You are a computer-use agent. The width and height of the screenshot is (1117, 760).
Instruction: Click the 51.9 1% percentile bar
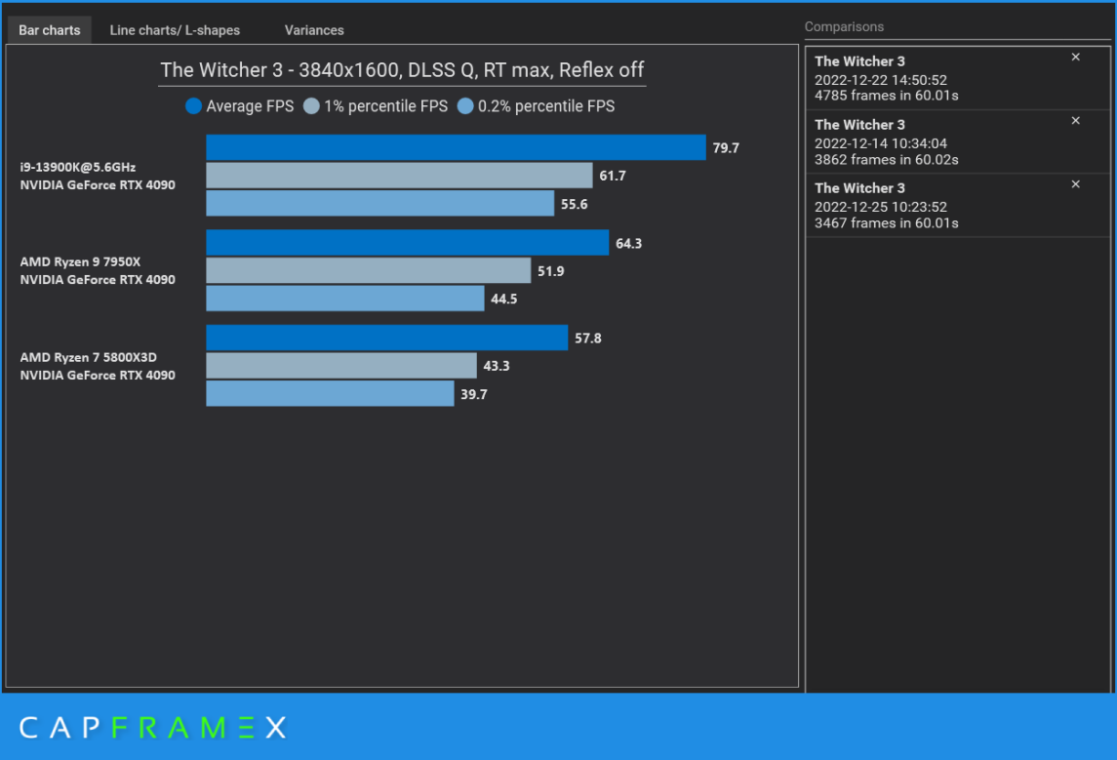point(369,270)
